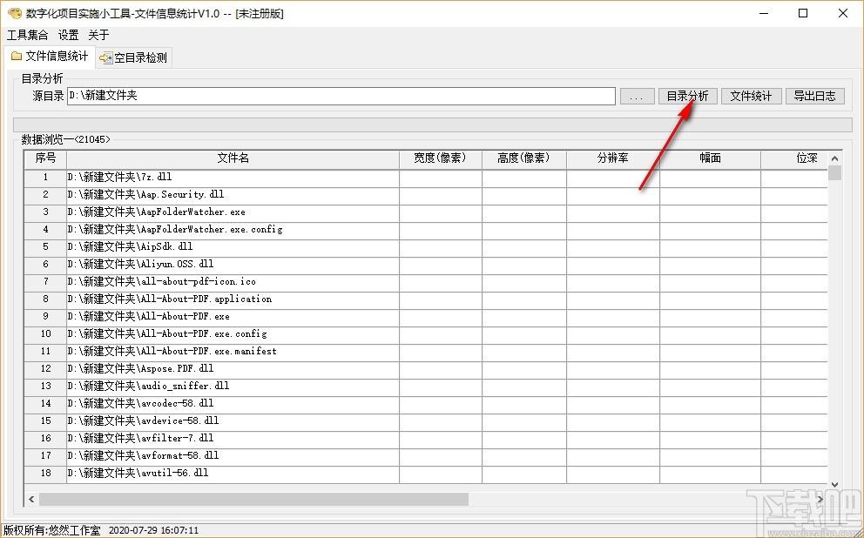Select the row Aliyun.OSS.dll
Viewport: 864px width, 538px height.
(426, 265)
